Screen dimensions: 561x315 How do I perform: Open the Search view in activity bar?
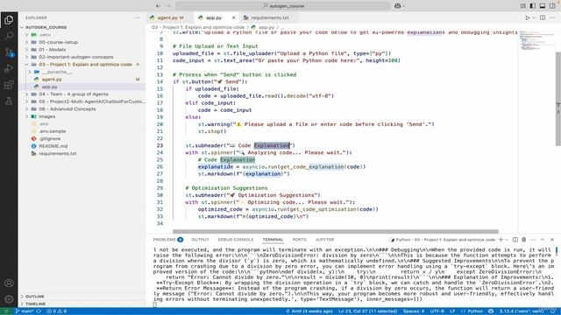tap(9, 36)
